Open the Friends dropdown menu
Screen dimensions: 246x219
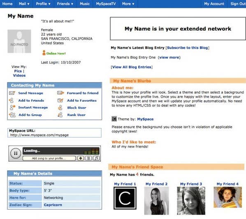pos(65,4)
